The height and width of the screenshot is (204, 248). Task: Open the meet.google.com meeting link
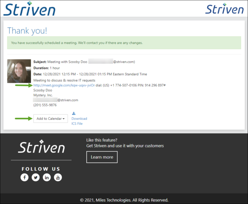64,85
